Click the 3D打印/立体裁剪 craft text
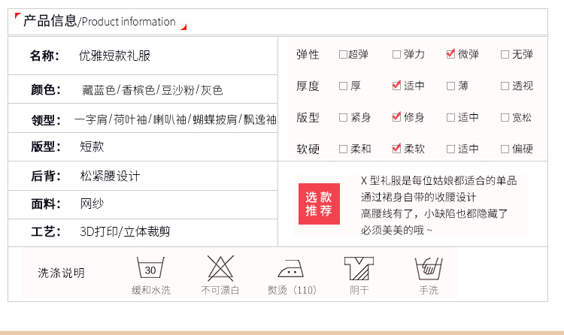The width and height of the screenshot is (564, 335). tap(125, 231)
